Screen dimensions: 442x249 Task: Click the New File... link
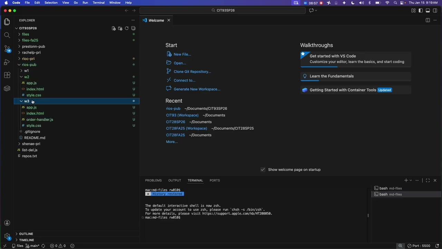182,54
